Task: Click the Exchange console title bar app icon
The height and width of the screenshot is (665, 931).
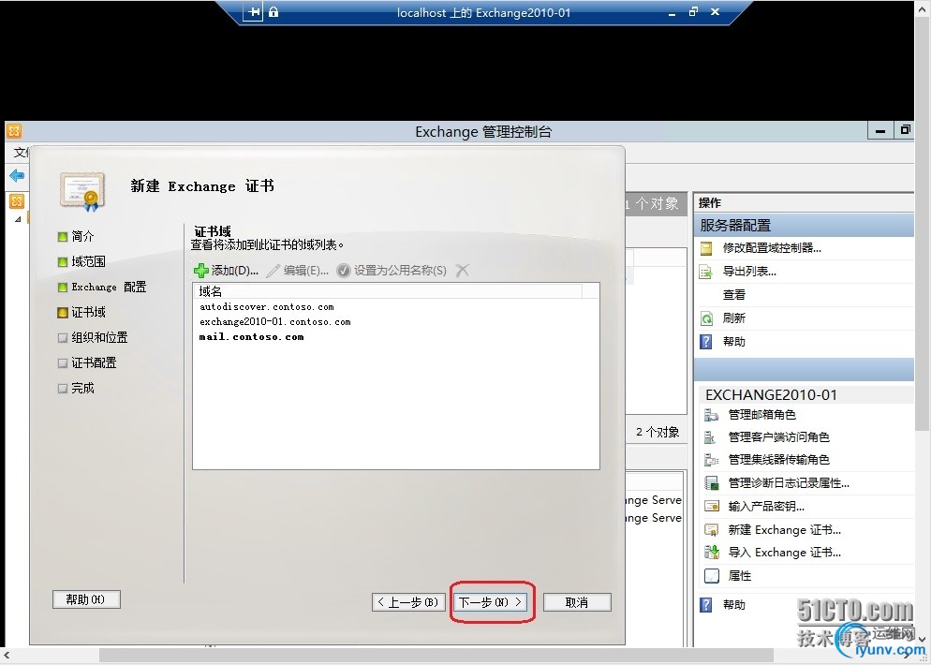Action: click(14, 130)
